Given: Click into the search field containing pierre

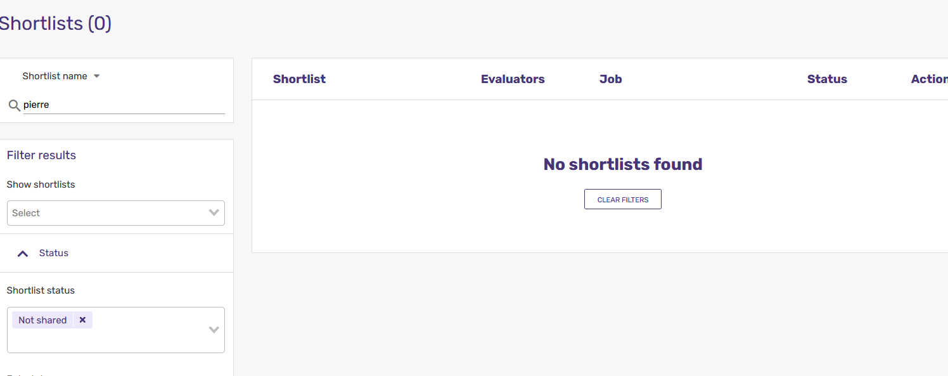Looking at the screenshot, I should click(124, 105).
